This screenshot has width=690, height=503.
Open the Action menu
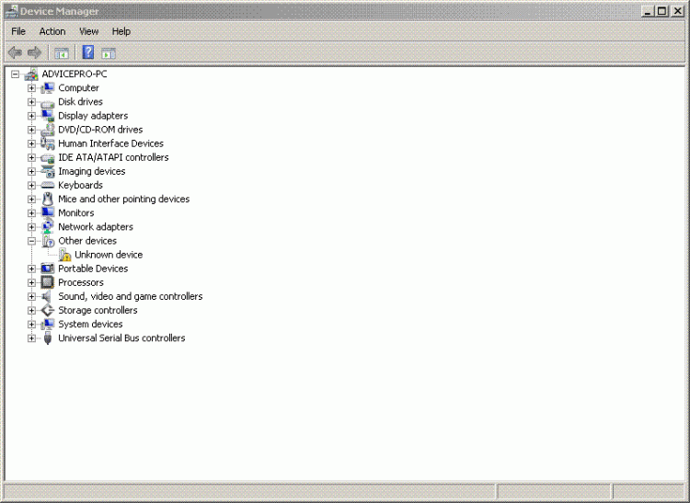point(52,31)
